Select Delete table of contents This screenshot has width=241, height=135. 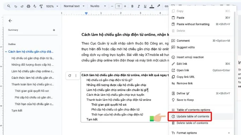[x=201, y=123]
